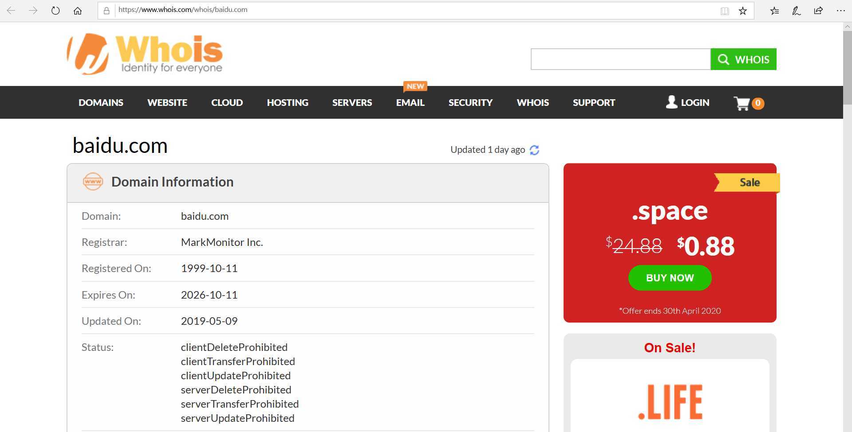Click status serverUpdateProhibited
852x432 pixels.
click(x=237, y=418)
